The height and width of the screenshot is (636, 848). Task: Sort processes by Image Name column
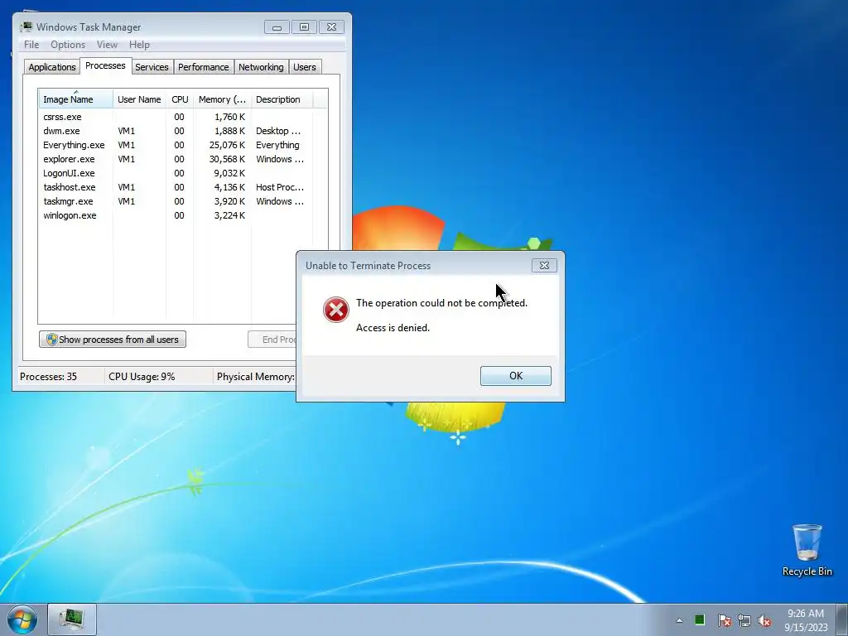pos(75,99)
